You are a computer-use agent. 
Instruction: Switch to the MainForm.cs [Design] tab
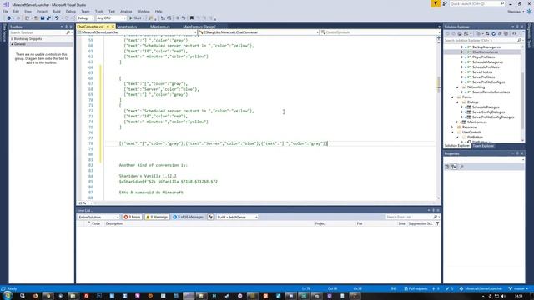point(199,27)
